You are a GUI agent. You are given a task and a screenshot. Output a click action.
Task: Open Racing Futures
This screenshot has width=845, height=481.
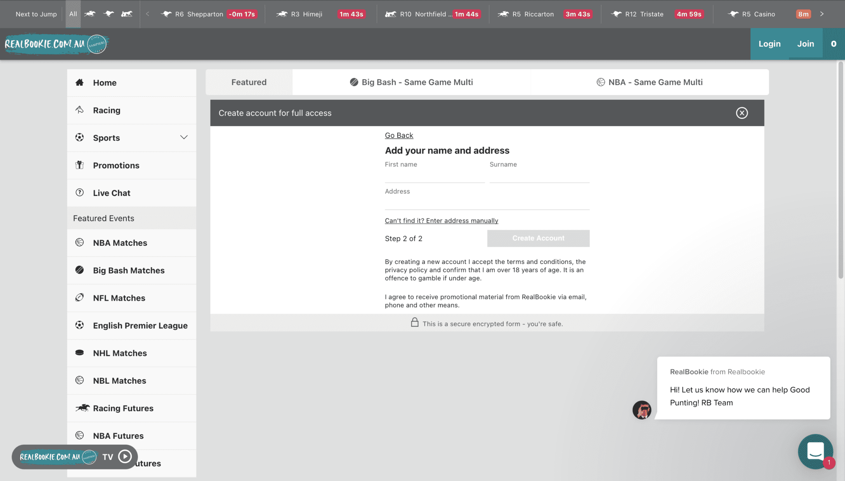pyautogui.click(x=132, y=408)
